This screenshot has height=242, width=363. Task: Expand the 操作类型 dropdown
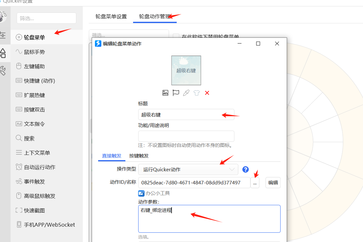(188, 169)
